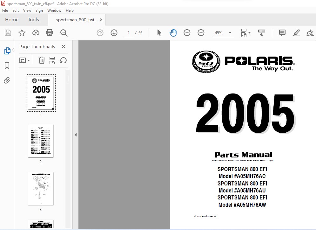The image size is (316, 230).
Task: Print the document with printer icon
Action: coord(50,33)
